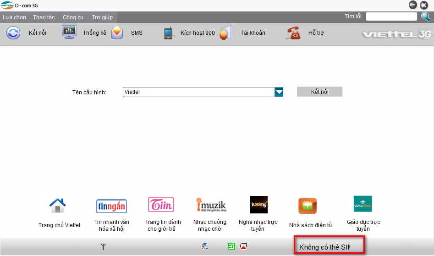Select the SMS toolbar label
This screenshot has height=256, width=434.
click(137, 33)
